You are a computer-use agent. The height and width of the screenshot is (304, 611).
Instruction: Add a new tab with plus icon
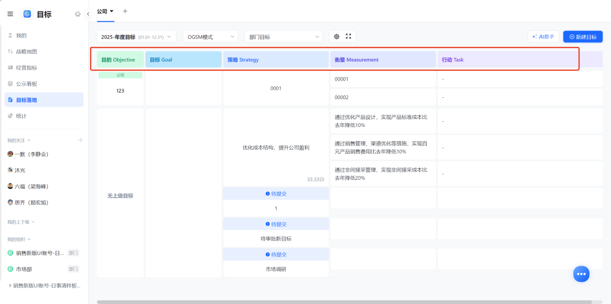[x=125, y=11]
